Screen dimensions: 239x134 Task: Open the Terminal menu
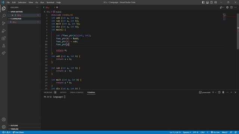pos(50,2)
